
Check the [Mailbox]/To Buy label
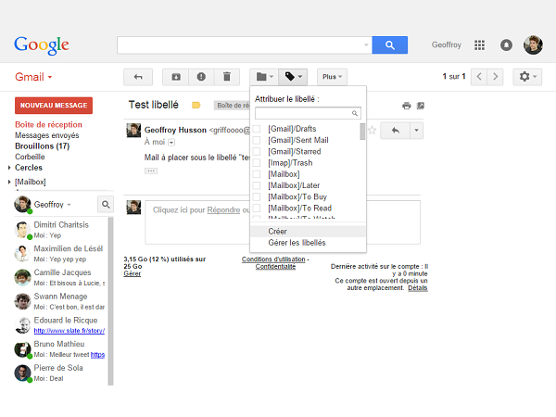coord(257,196)
